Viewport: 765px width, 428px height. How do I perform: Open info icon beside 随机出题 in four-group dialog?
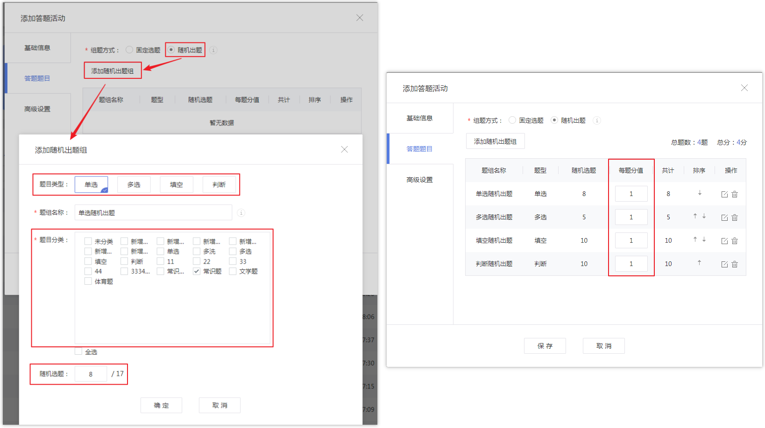tap(596, 120)
